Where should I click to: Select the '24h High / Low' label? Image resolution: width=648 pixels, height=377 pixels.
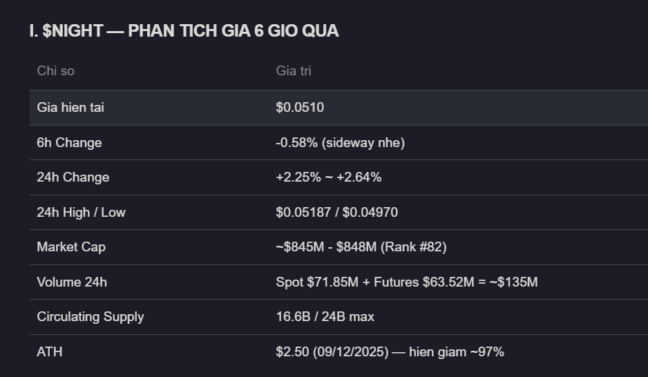[x=81, y=213]
